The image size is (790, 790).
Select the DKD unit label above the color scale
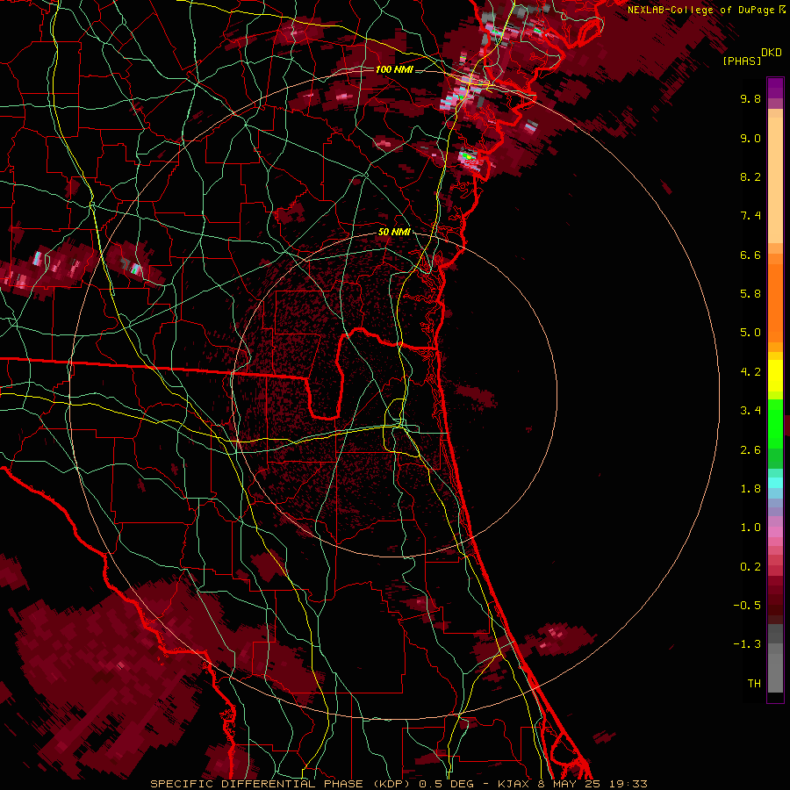pos(772,53)
